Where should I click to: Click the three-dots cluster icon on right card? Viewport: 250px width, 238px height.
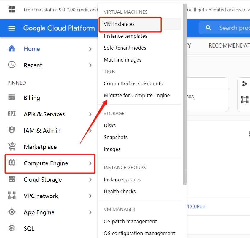click(x=244, y=83)
